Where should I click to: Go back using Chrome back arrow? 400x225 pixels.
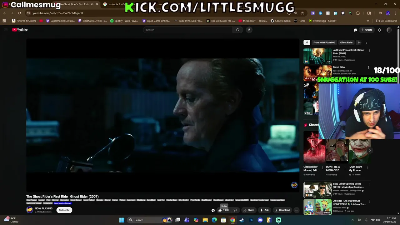[4, 13]
